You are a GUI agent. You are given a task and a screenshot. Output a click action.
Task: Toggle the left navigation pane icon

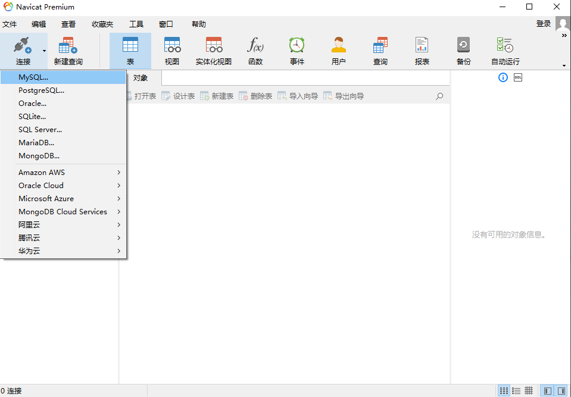548,391
